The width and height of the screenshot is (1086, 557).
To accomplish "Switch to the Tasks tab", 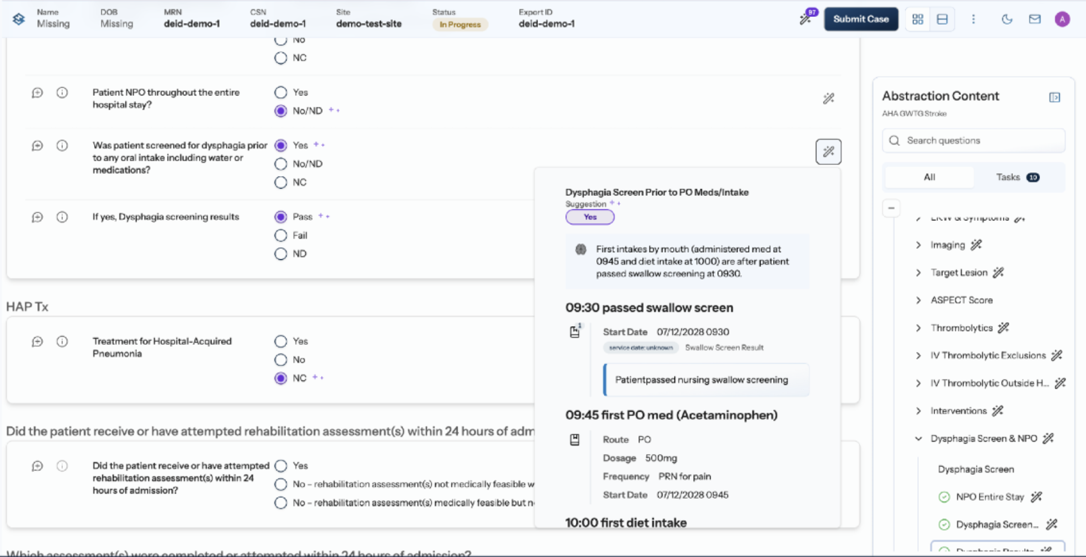I will 1008,177.
